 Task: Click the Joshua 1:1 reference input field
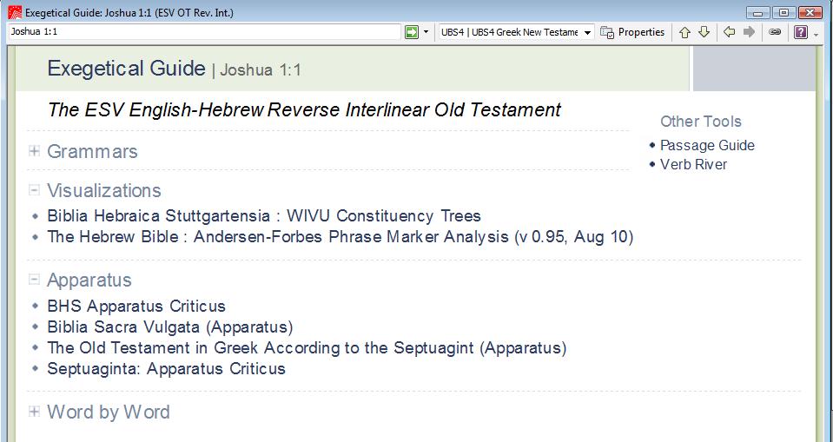click(204, 32)
